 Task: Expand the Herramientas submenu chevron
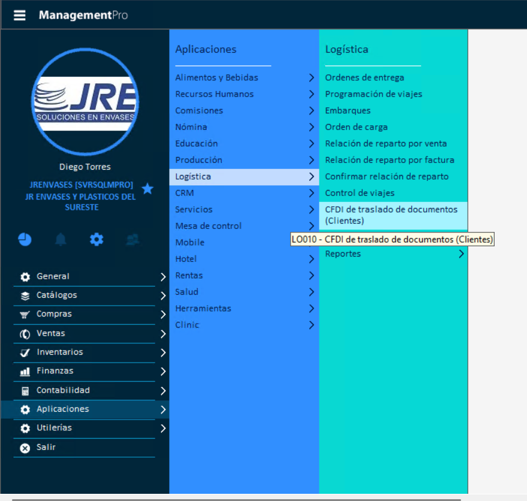[311, 309]
